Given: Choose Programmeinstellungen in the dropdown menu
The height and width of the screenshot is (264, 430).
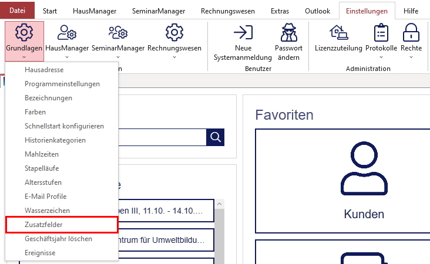Looking at the screenshot, I should click(62, 84).
